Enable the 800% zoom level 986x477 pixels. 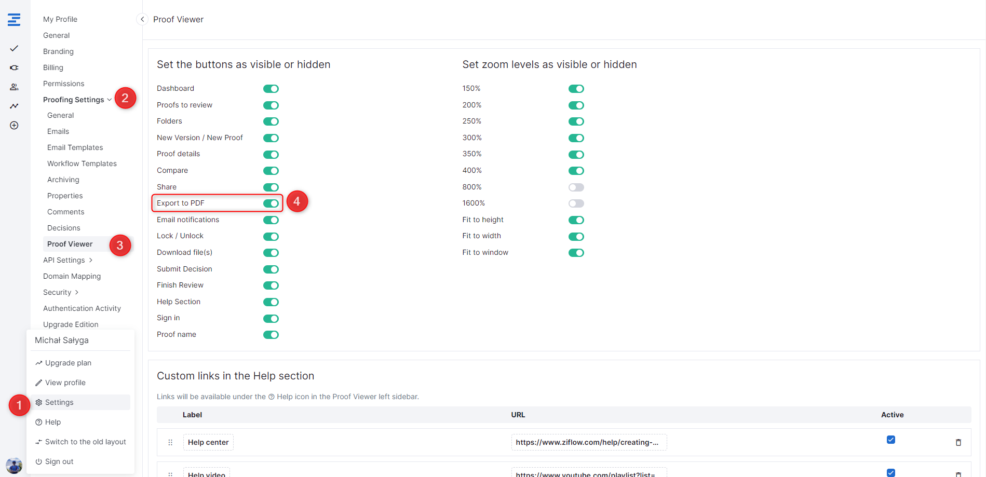pos(576,187)
